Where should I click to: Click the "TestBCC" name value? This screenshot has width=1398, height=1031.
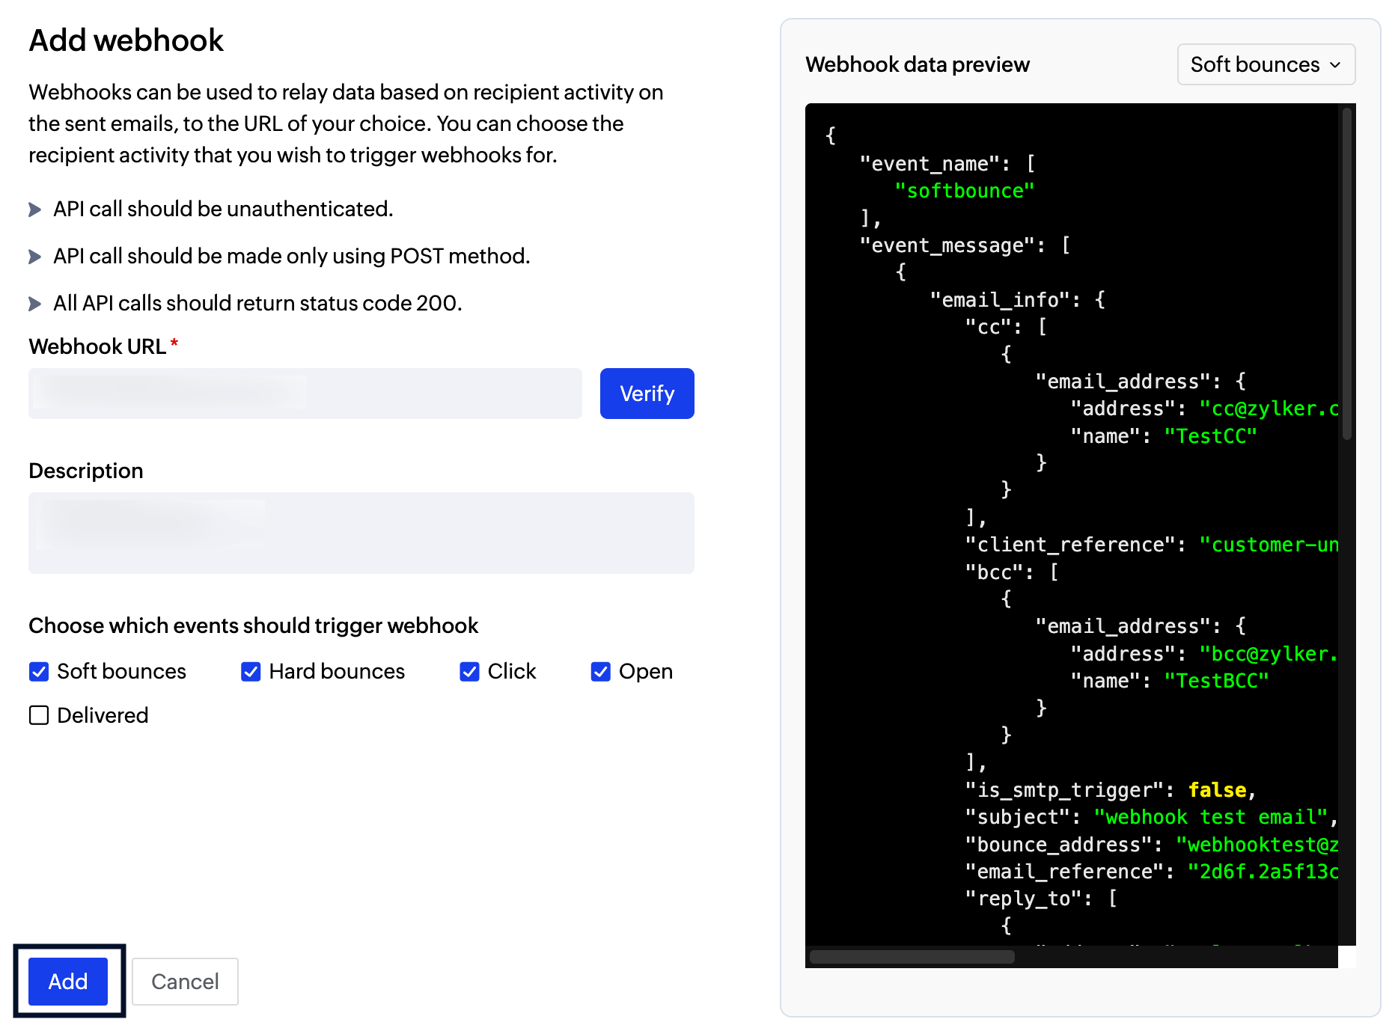coord(1216,681)
